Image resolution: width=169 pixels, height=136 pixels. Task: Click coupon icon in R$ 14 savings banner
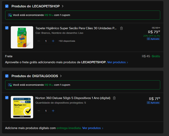(x=10, y=85)
